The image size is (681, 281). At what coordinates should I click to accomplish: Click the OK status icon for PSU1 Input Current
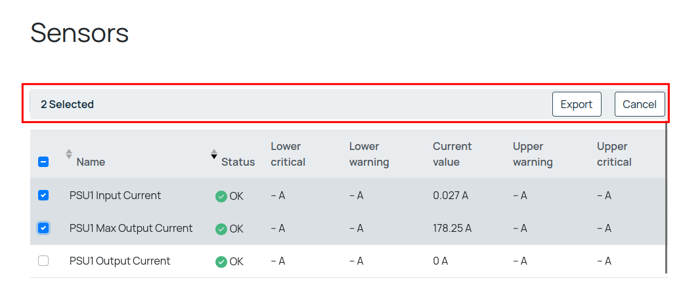(221, 196)
